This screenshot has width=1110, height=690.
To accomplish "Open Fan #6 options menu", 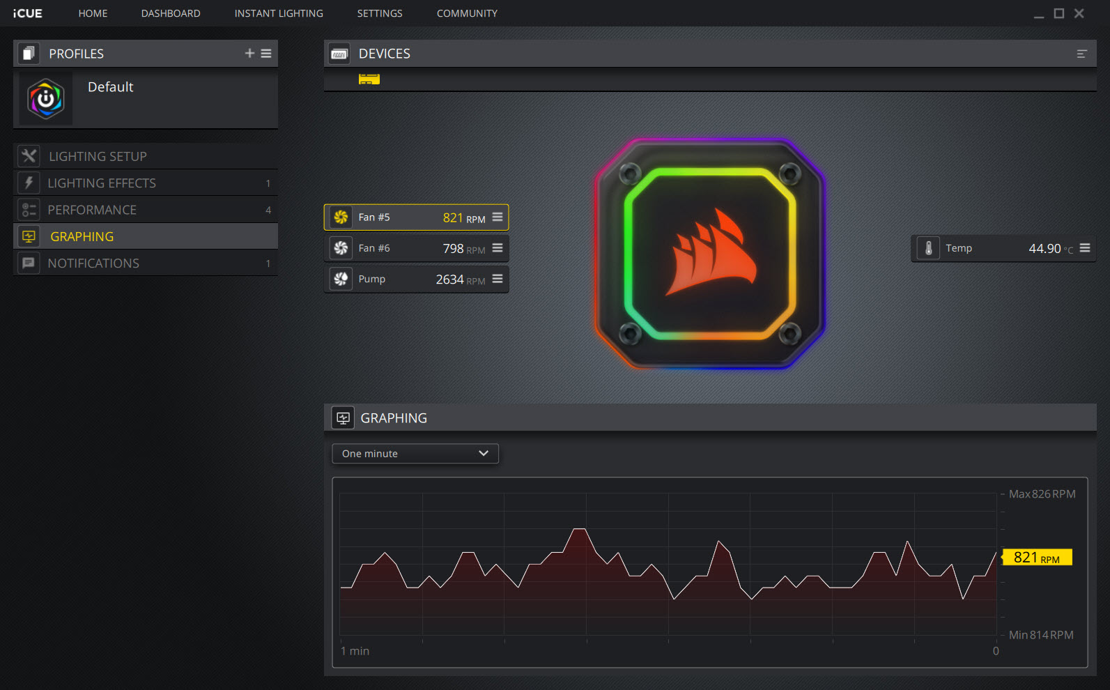I will pyautogui.click(x=498, y=247).
